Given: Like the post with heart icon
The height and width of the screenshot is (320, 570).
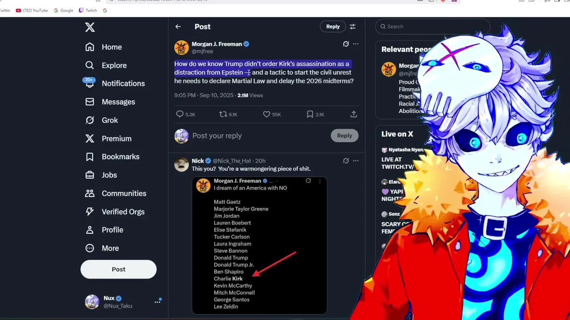Looking at the screenshot, I should [x=266, y=114].
